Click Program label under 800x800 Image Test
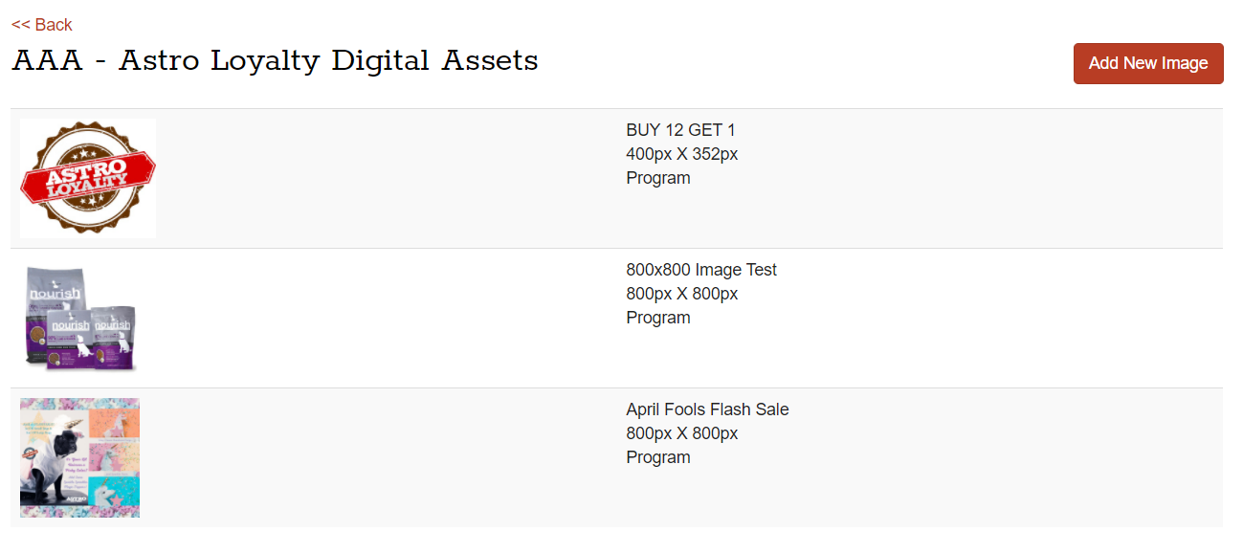Image resolution: width=1243 pixels, height=553 pixels. tap(658, 318)
